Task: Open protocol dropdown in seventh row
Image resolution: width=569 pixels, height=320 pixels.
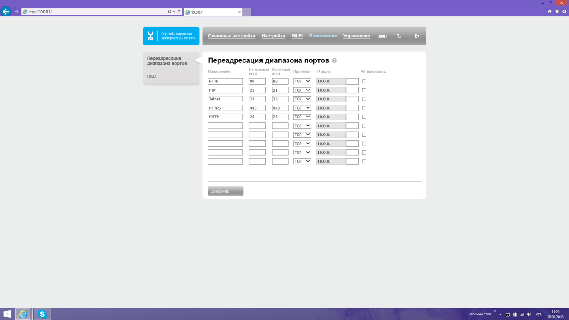Action: (x=302, y=135)
